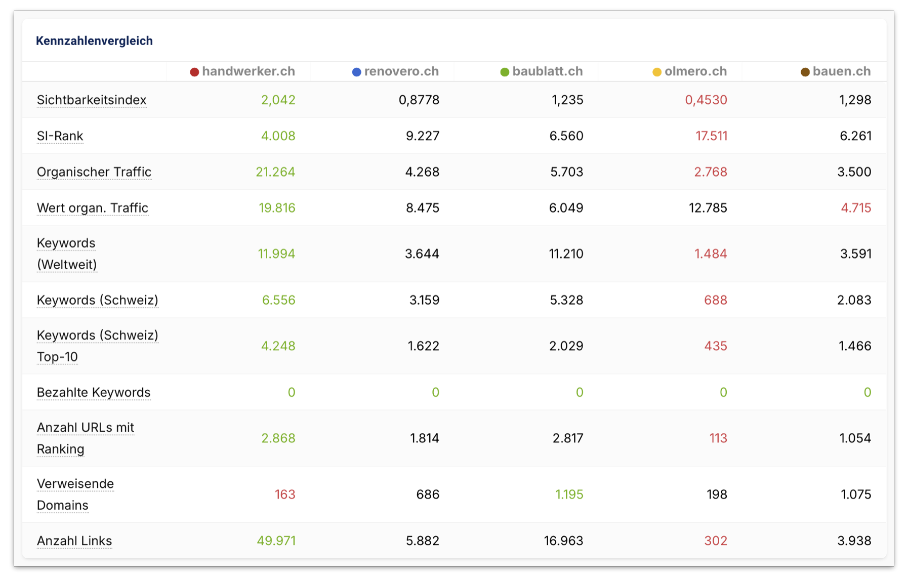Screen dimensions: 907x578
Task: Select worldwide keywords value 11.210
Action: tap(566, 254)
